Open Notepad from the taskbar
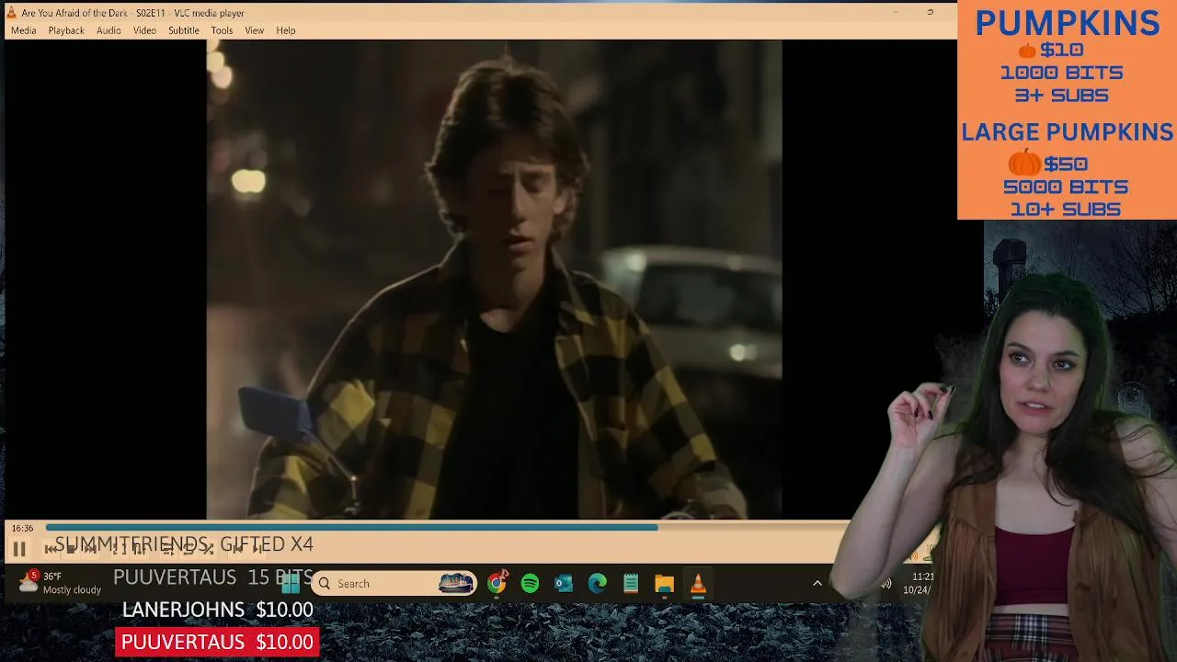 [x=631, y=583]
